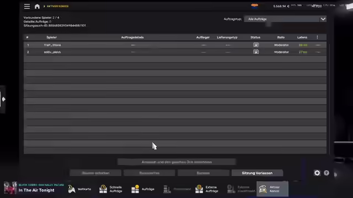Click the grayed-out button left of Sitzung Verlassen
The height and width of the screenshot is (198, 353).
[204, 173]
